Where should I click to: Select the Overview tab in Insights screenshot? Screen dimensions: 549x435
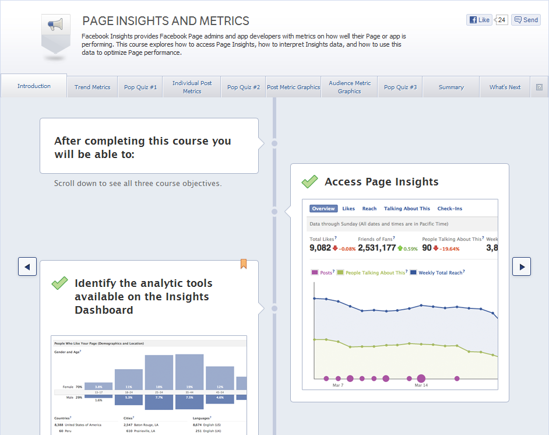323,208
